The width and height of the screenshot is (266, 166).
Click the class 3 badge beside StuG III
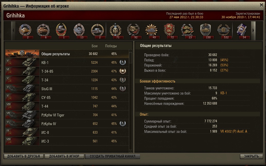point(123,88)
